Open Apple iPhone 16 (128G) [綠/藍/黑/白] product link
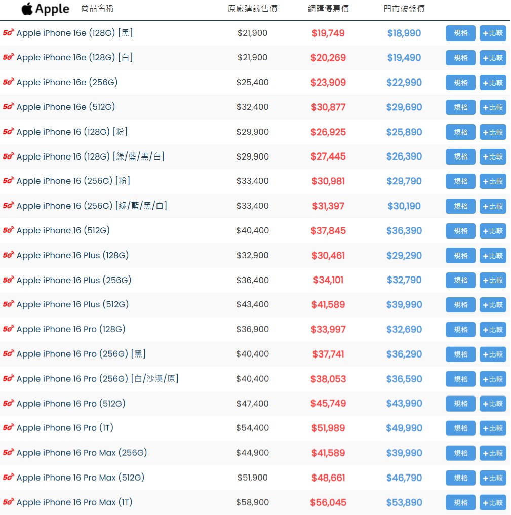The height and width of the screenshot is (515, 511). 90,156
